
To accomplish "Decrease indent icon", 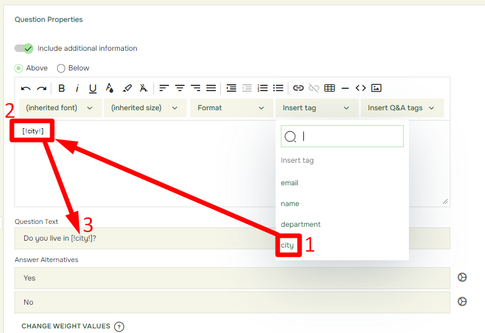I will point(247,88).
